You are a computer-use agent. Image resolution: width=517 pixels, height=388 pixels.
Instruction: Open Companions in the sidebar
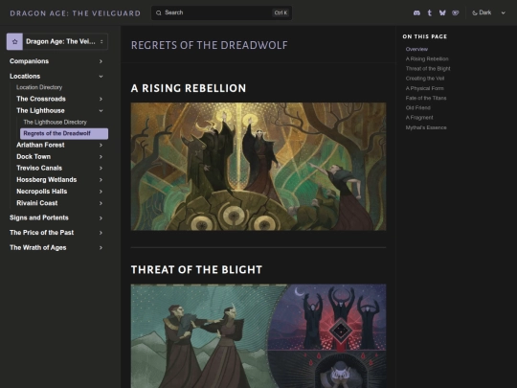point(30,61)
